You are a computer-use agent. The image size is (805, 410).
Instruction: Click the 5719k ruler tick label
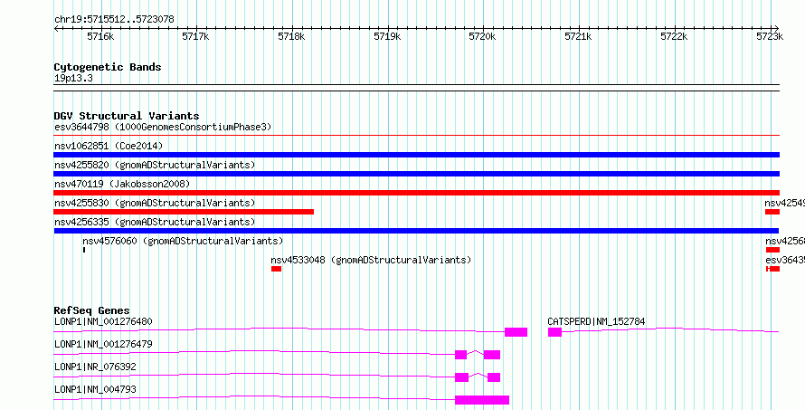pos(387,36)
